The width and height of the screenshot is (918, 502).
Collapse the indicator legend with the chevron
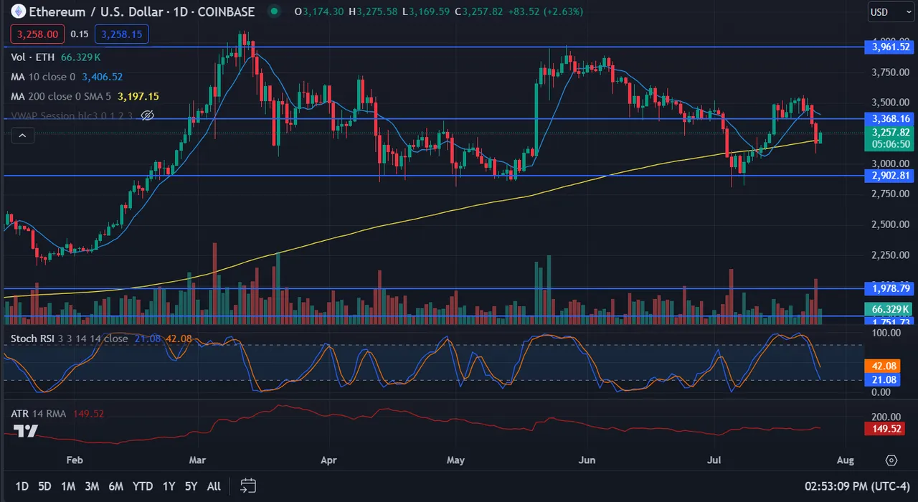click(x=22, y=135)
